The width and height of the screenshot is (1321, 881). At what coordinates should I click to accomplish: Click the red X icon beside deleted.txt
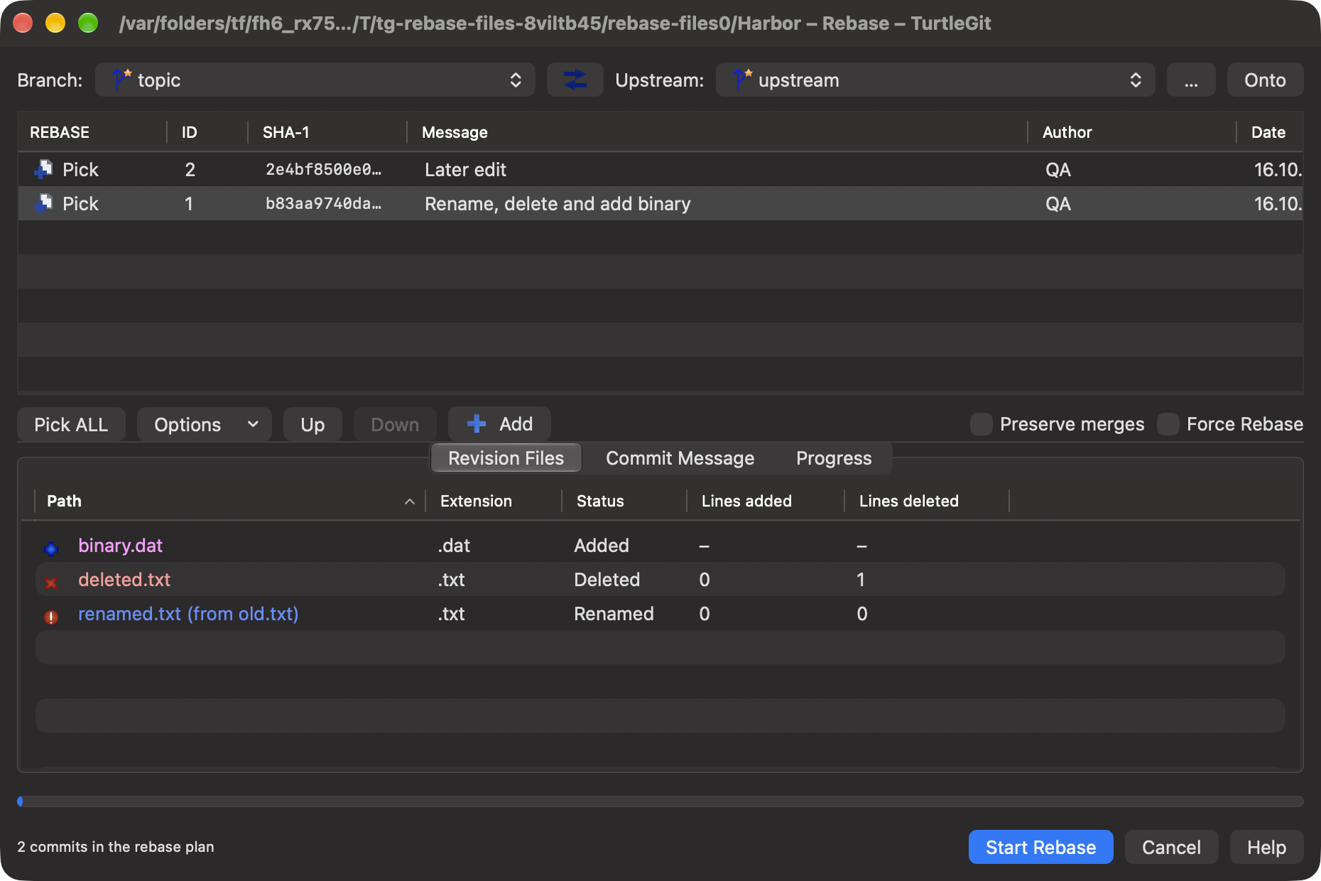[x=51, y=583]
